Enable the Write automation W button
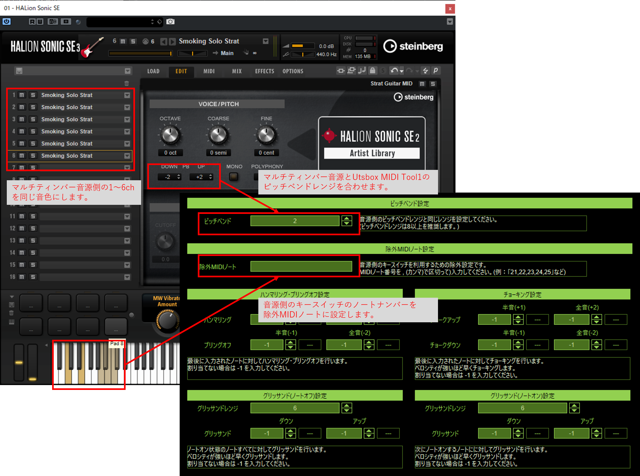 pos(39,22)
